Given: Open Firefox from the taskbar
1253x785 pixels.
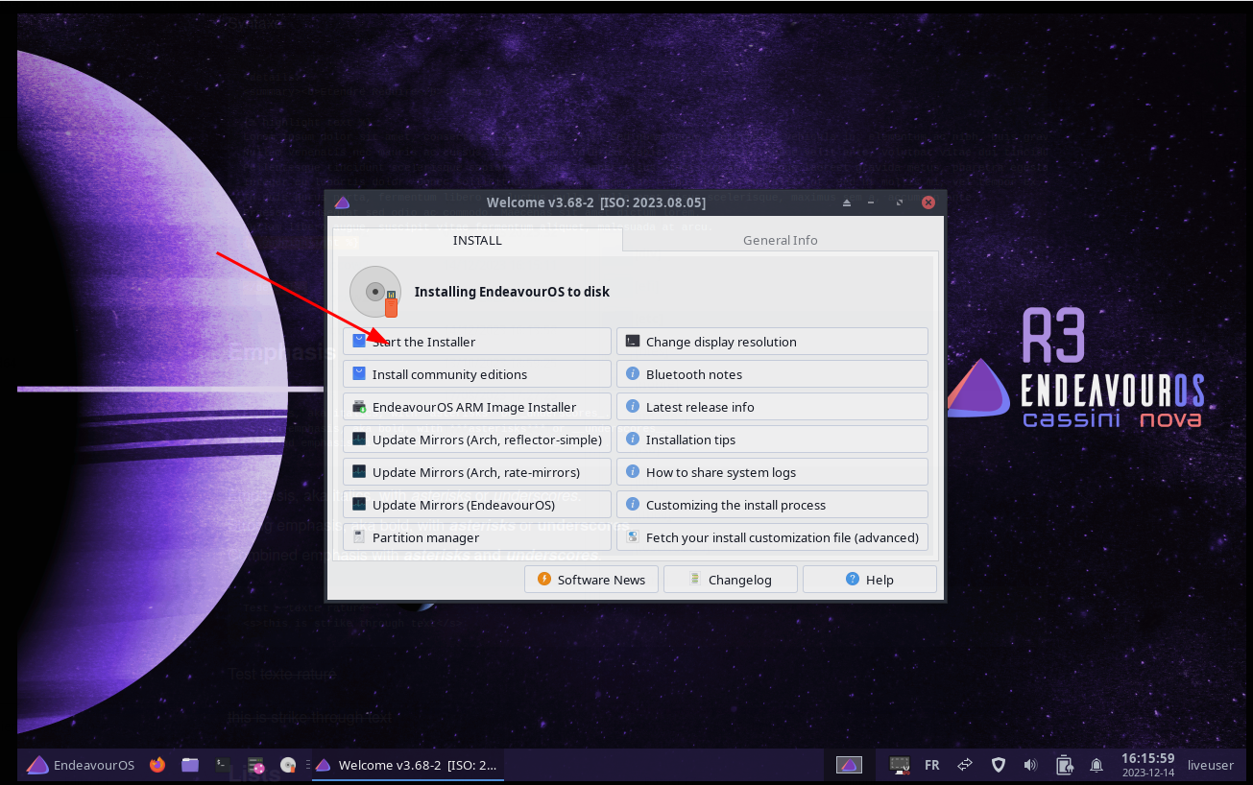Looking at the screenshot, I should pyautogui.click(x=157, y=765).
